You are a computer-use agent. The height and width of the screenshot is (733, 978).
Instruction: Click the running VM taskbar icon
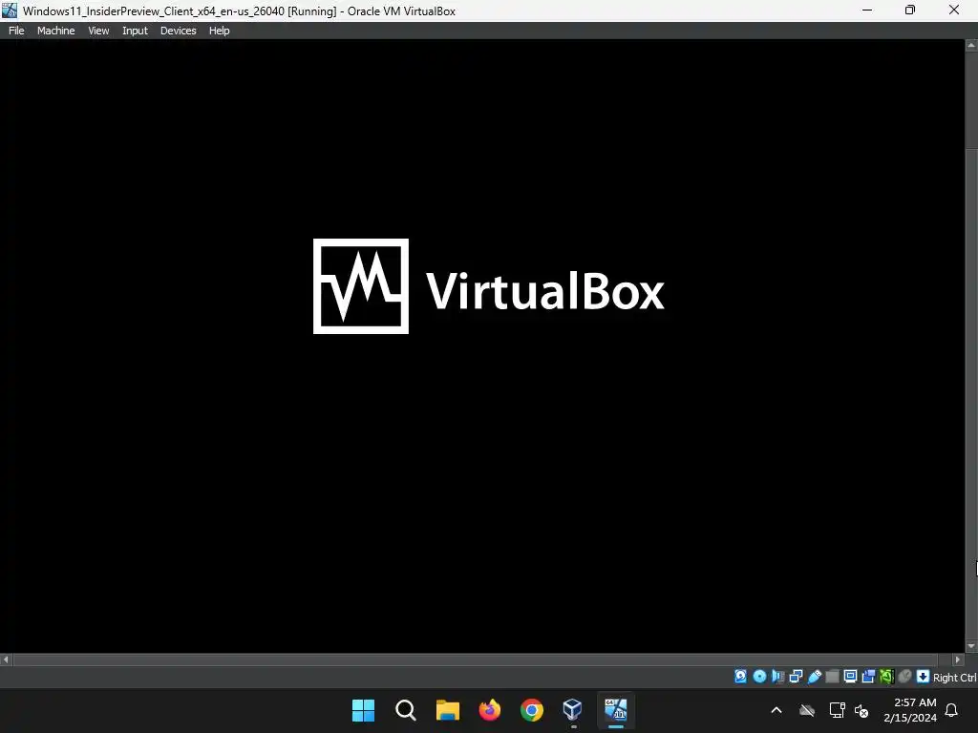pos(616,710)
